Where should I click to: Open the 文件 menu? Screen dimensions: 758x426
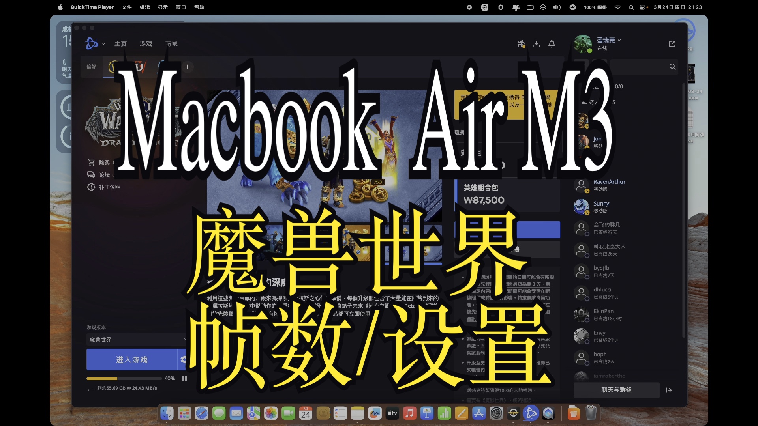[x=126, y=7]
